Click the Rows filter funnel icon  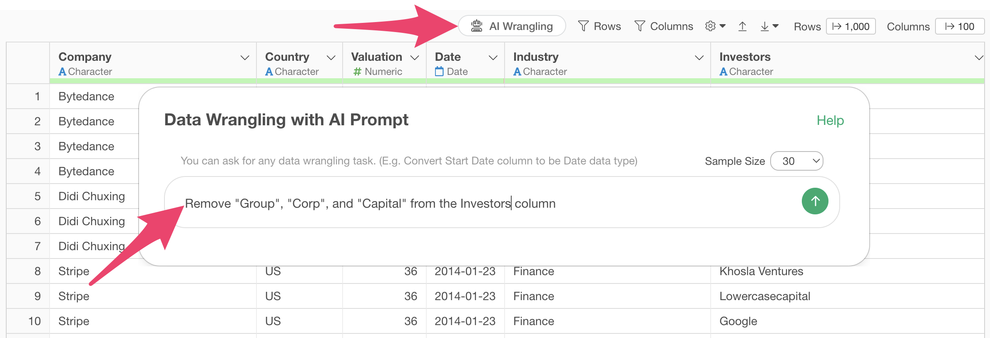(x=583, y=26)
